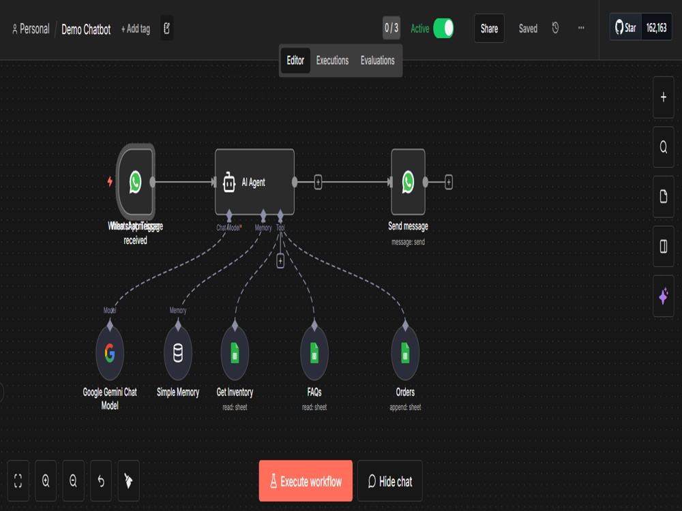Screen dimensions: 682x511
Task: Open the workflow description note icon
Action: pos(166,28)
